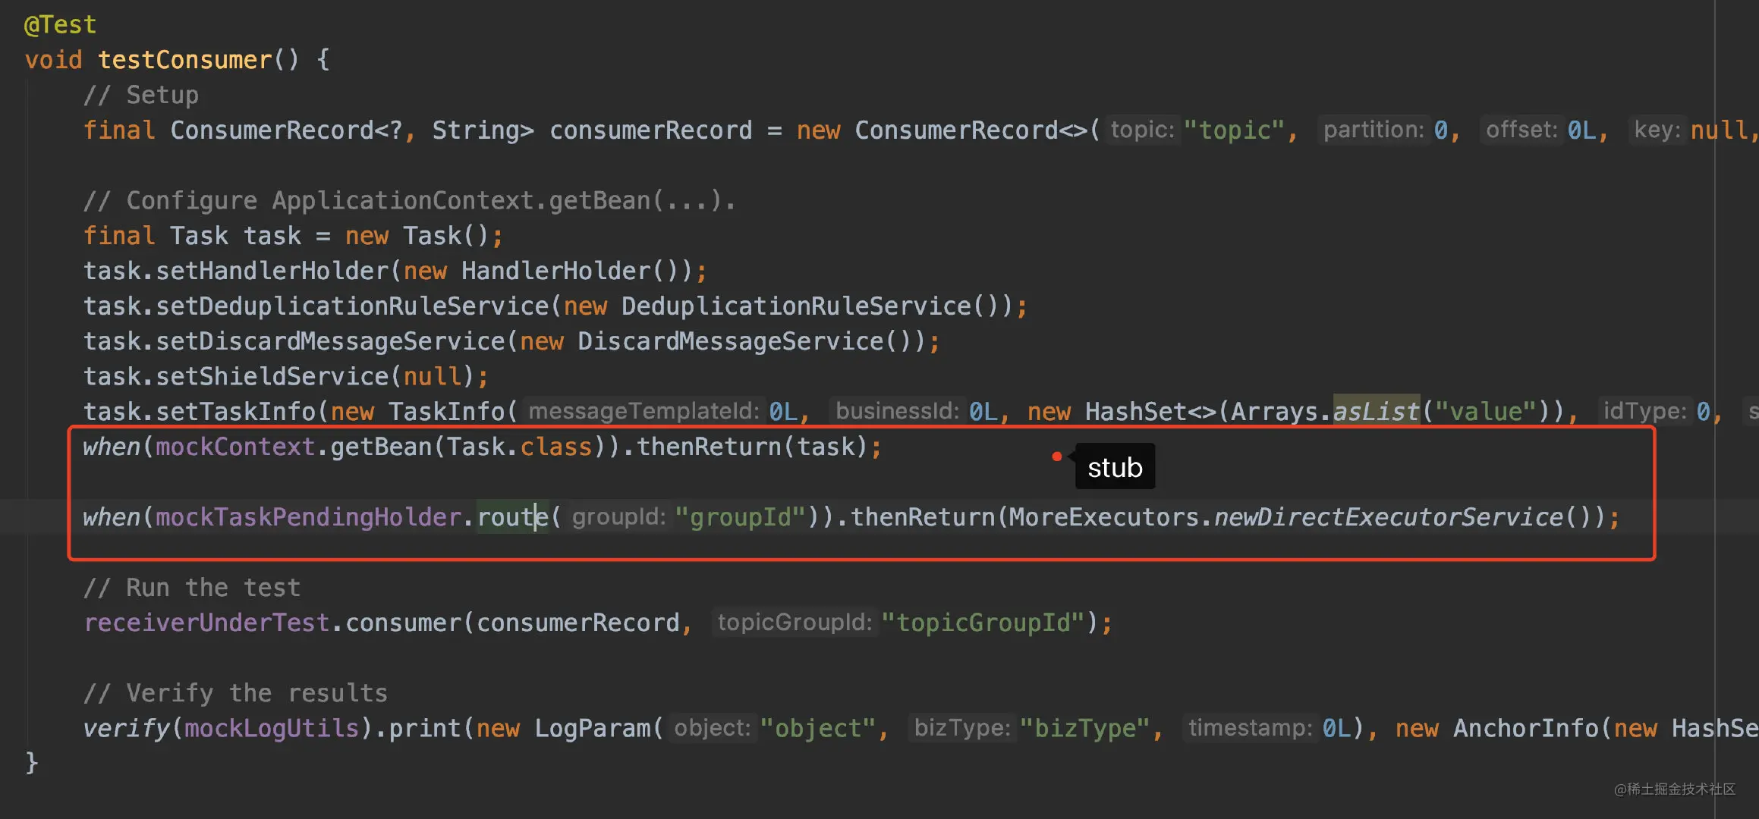This screenshot has width=1759, height=819.
Task: Click the highlighted asList method call
Action: click(x=1376, y=411)
